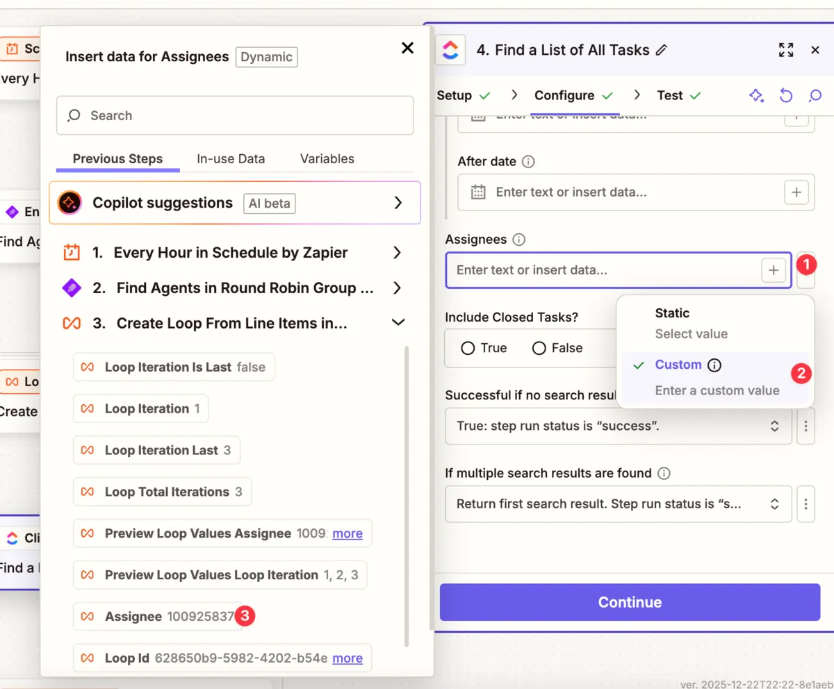The width and height of the screenshot is (834, 689).
Task: Click the expand fullscreen icon in step panel
Action: click(786, 50)
